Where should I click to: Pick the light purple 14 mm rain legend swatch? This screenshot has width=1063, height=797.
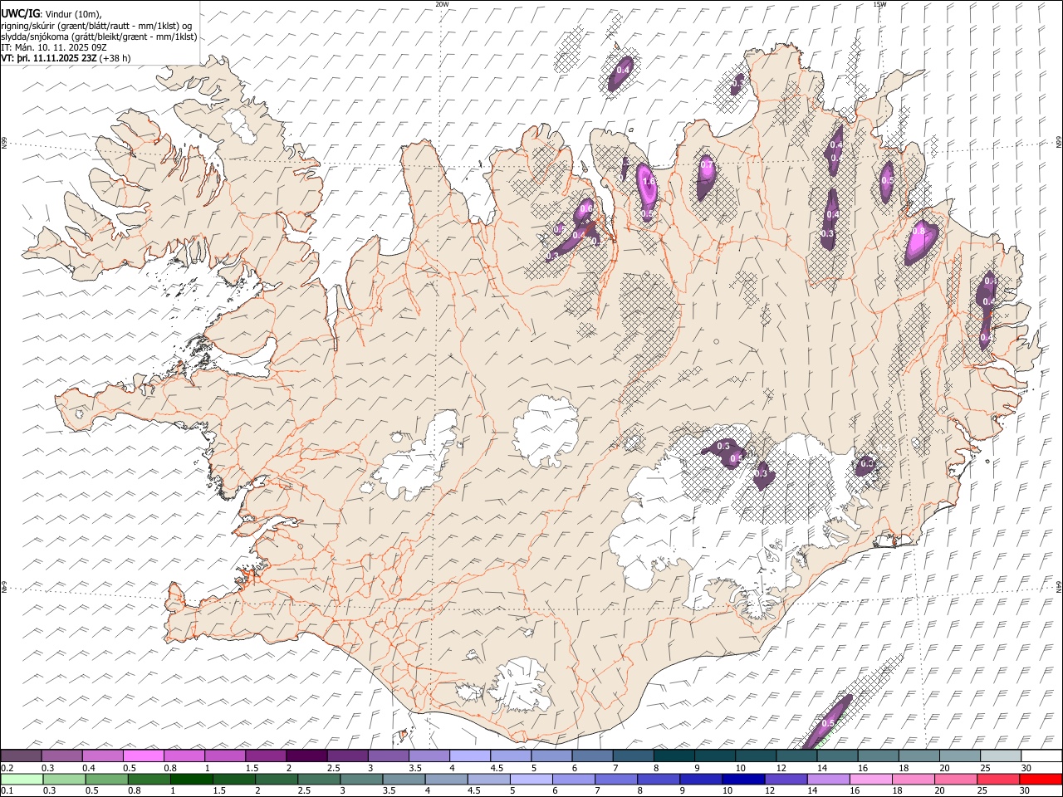(x=828, y=779)
